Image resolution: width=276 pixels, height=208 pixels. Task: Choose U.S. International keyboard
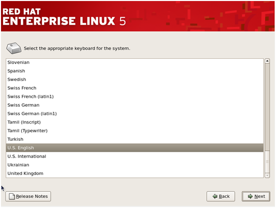(x=135, y=156)
